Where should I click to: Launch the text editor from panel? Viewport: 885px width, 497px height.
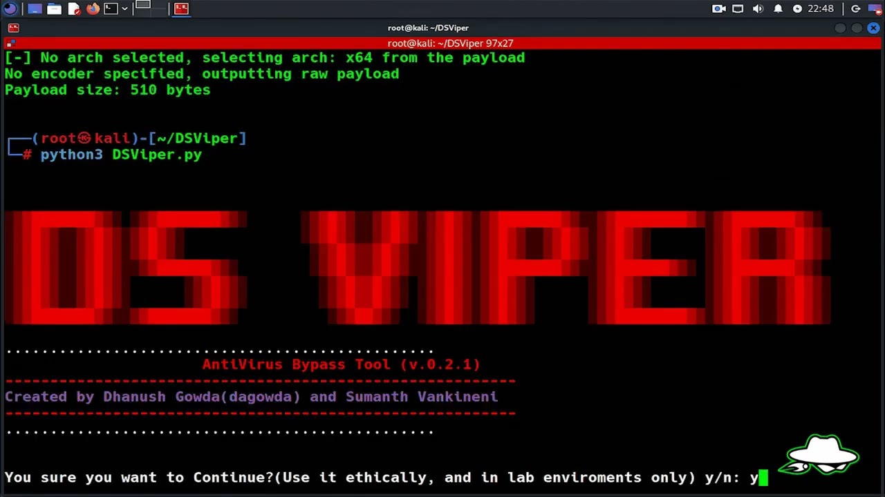(x=73, y=9)
